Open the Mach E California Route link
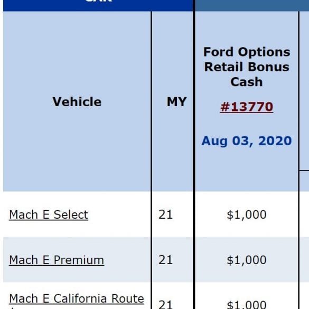309x309 pixels. click(77, 300)
